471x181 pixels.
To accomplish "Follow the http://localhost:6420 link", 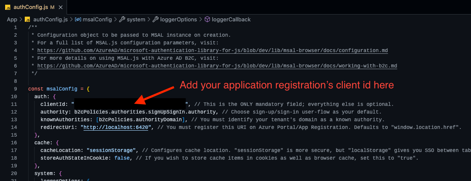I will point(116,127).
